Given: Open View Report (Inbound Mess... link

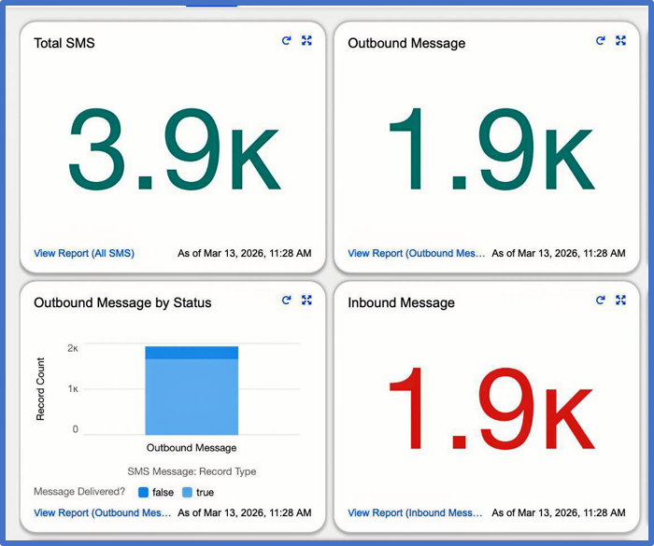Looking at the screenshot, I should [415, 512].
